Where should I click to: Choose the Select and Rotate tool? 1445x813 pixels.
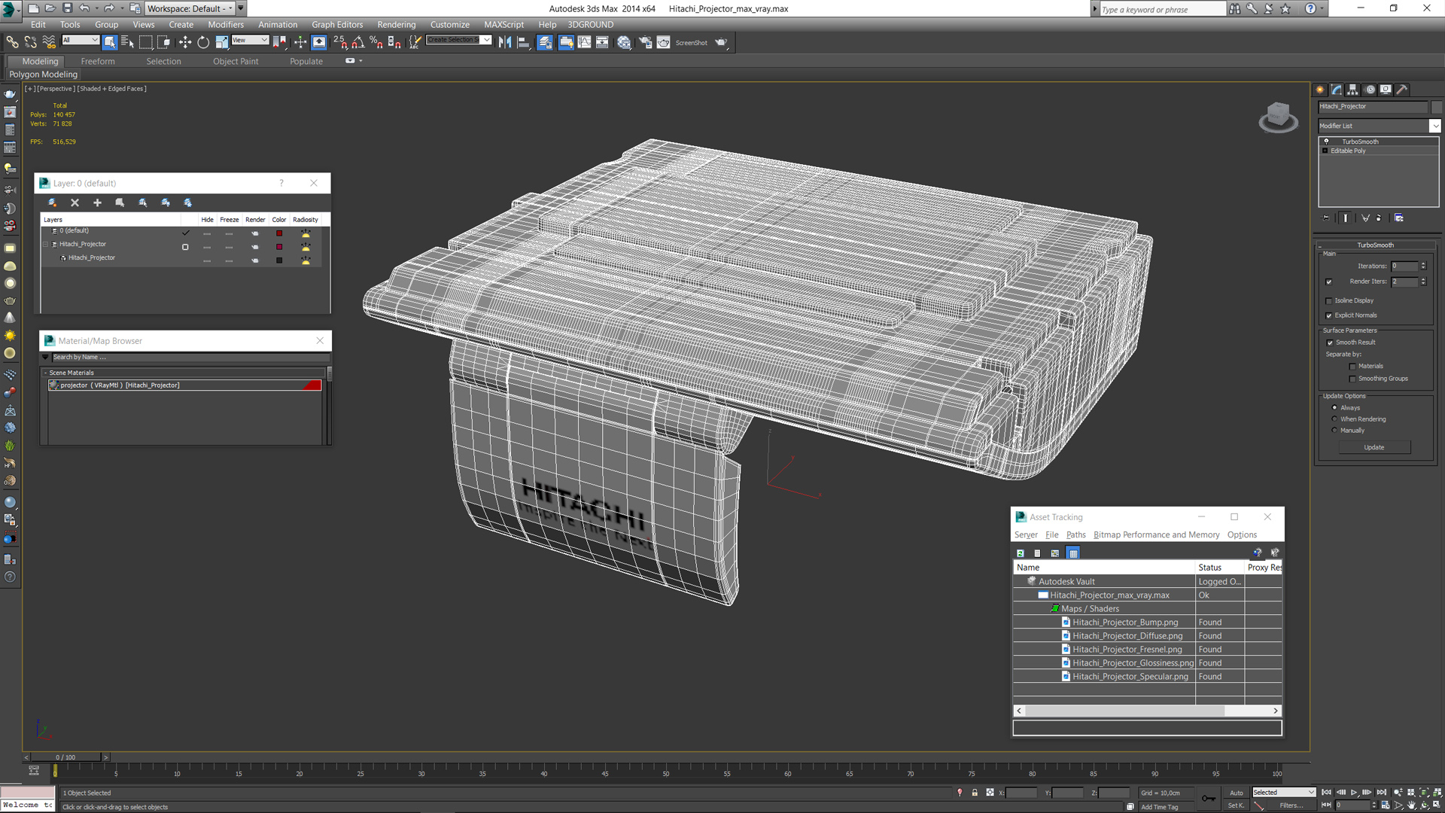pos(203,42)
